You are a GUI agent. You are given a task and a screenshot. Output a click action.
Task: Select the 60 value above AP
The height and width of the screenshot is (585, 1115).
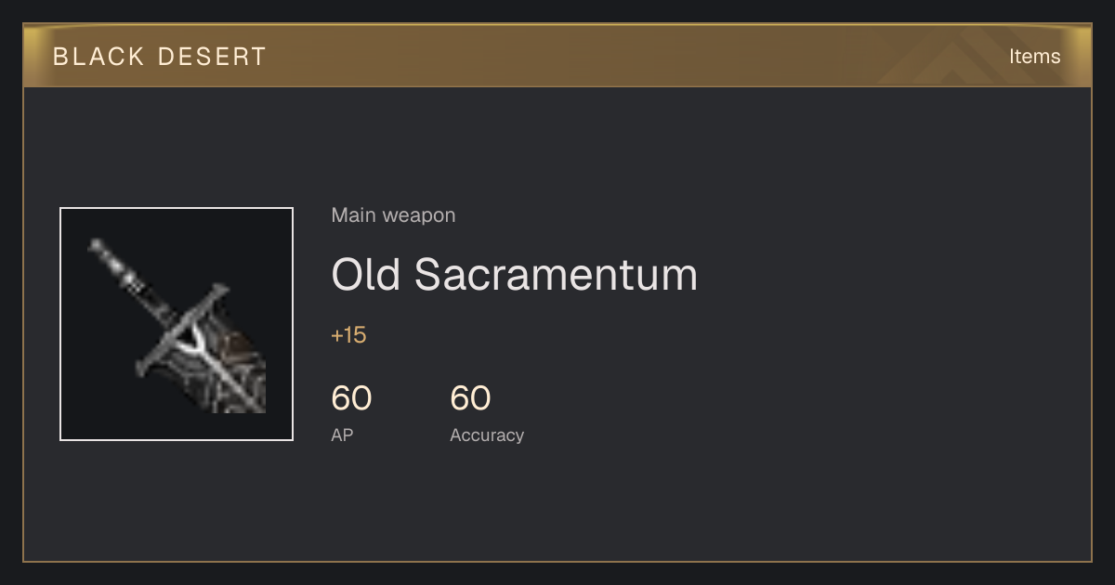point(351,398)
